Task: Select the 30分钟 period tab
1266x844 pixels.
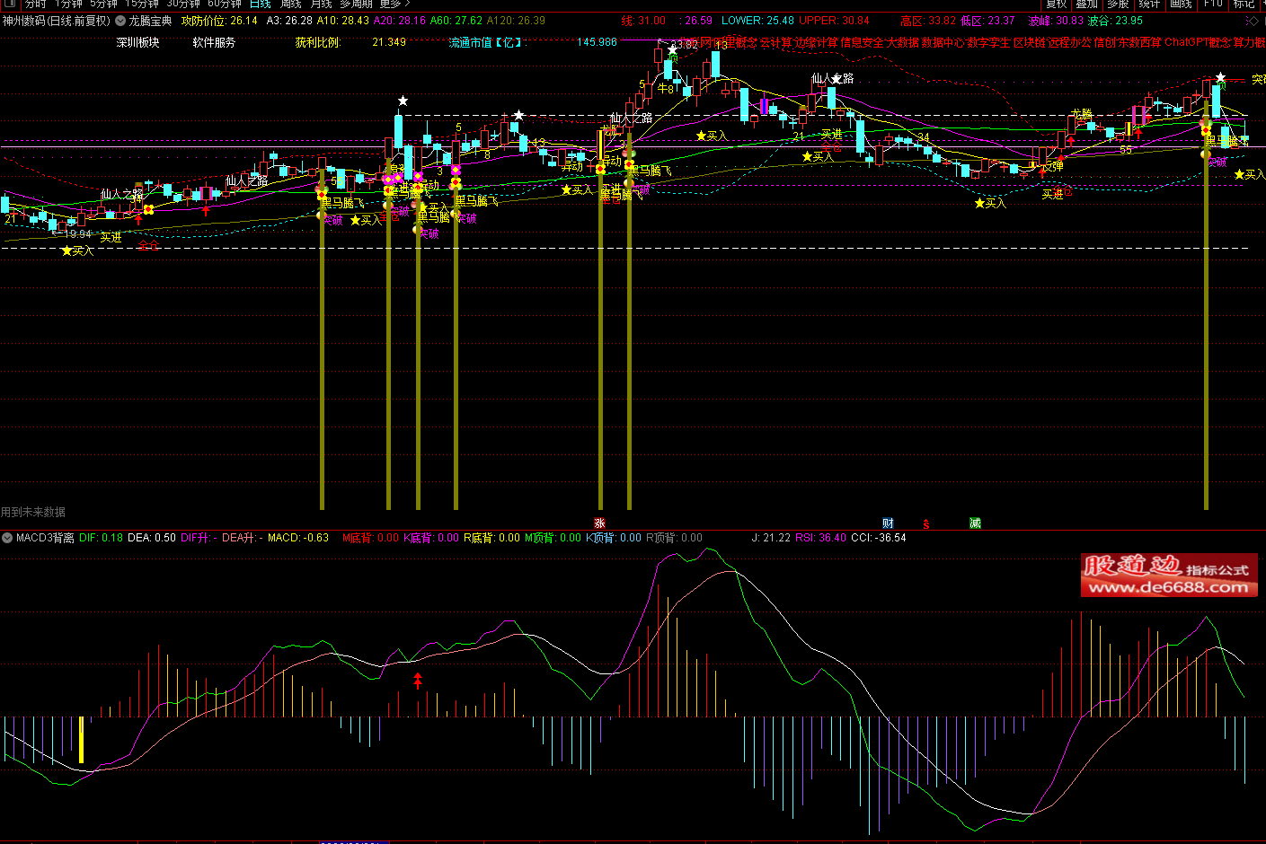Action: [x=183, y=4]
